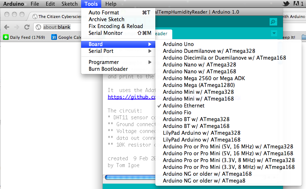
Task: Select Pro or Pro Mini 3.3V w/ ATmega328
Action: pyautogui.click(x=229, y=160)
